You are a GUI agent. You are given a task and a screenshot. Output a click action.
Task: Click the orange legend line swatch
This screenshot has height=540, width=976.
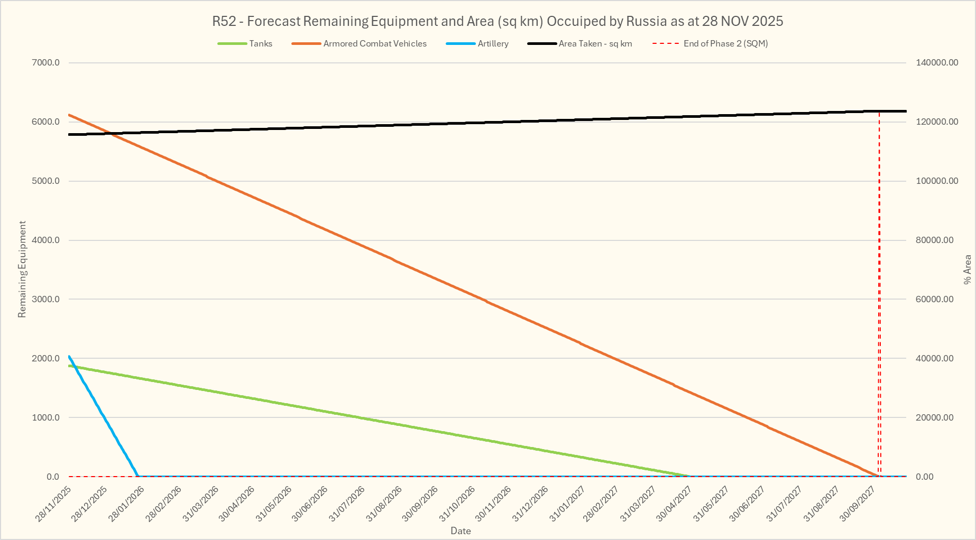tap(306, 44)
